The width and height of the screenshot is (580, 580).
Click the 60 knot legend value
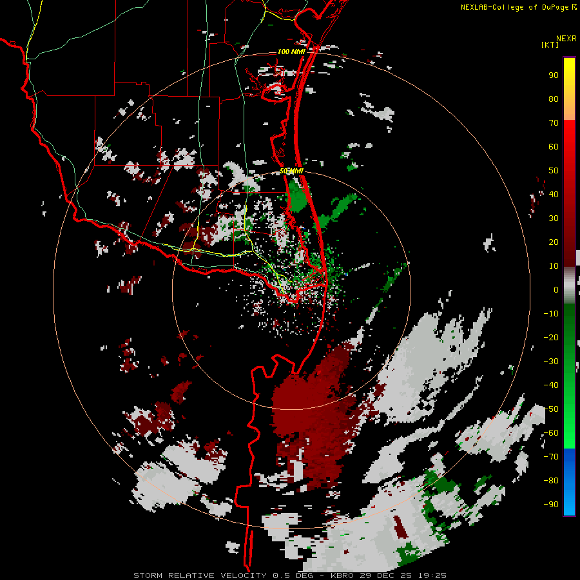click(554, 146)
